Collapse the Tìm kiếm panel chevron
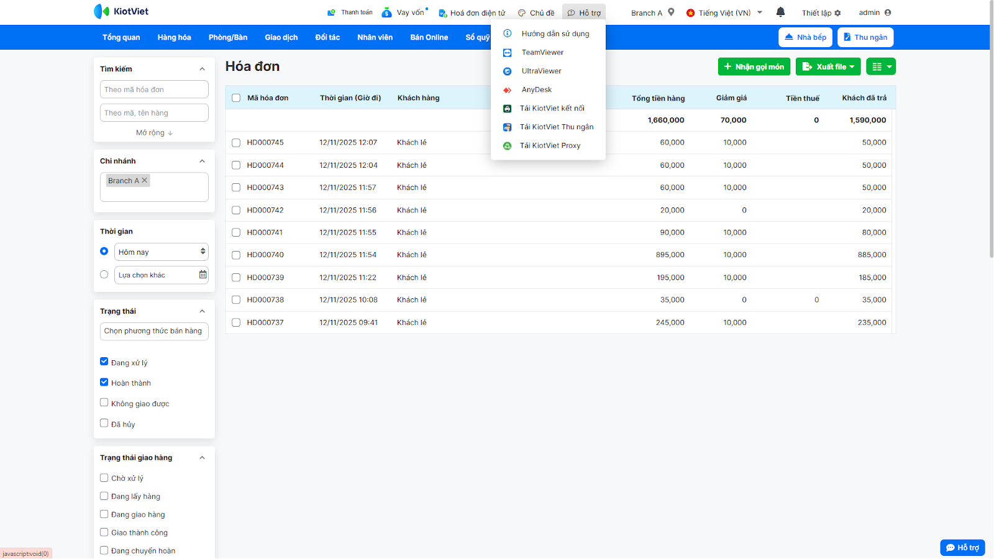 pos(202,69)
